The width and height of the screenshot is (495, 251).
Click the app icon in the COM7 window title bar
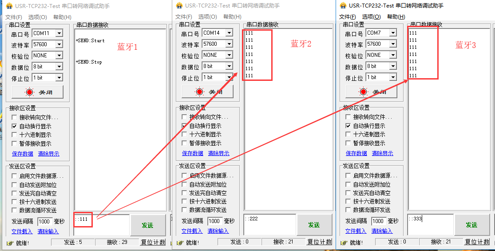[x=343, y=6]
